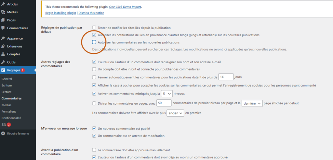Click the days number input field
The height and width of the screenshot is (160, 333).
click(x=226, y=77)
